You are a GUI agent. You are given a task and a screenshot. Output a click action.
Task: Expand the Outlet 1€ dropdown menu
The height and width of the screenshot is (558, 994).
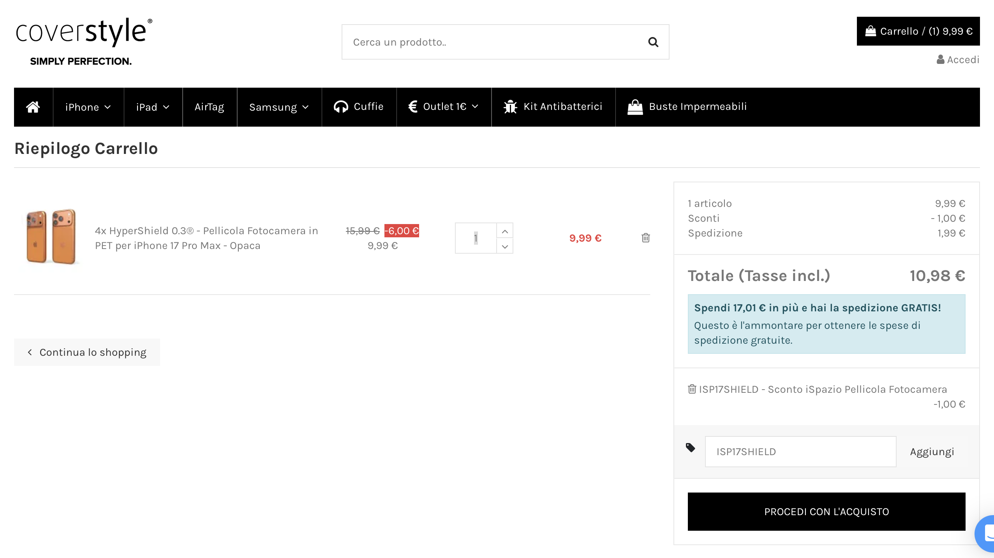(444, 107)
